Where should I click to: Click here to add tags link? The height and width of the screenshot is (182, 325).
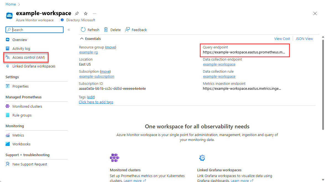coord(96,102)
